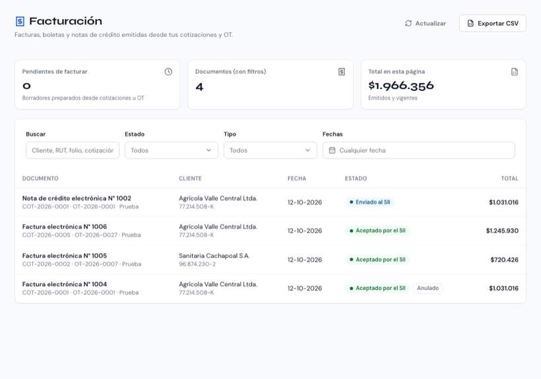Click the date 12-10-2026 in N° 1002 row
This screenshot has height=379, width=541.
[305, 202]
